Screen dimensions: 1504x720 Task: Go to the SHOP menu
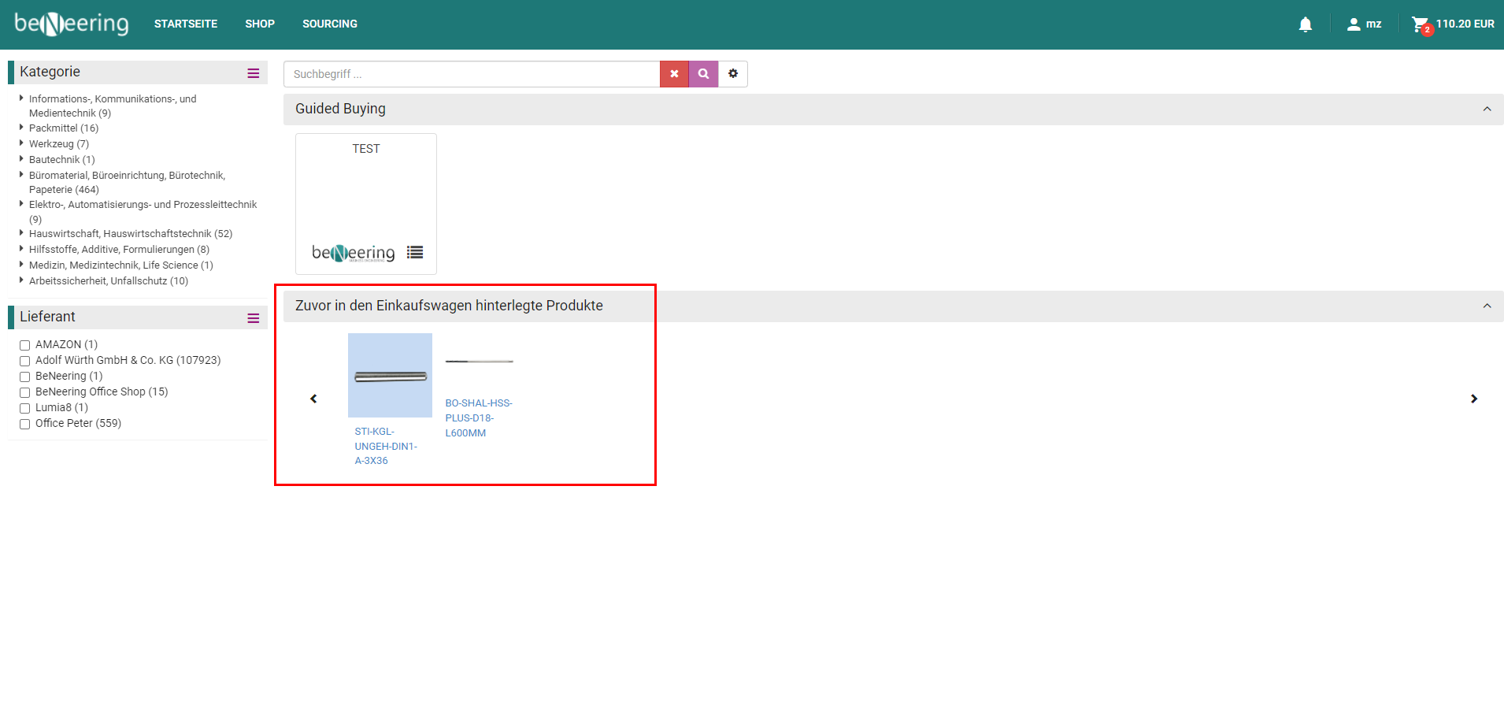pyautogui.click(x=260, y=24)
